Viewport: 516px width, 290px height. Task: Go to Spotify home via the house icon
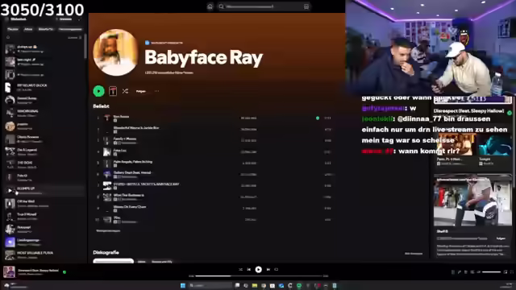point(210,6)
